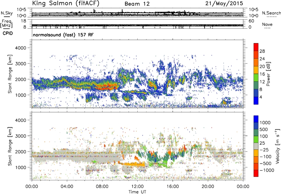Click the 'N.Search' legend label
The width and height of the screenshot is (281, 194).
click(x=271, y=13)
